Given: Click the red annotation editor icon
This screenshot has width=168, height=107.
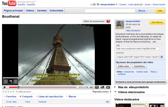Looking at the screenshot, I should [108, 21].
